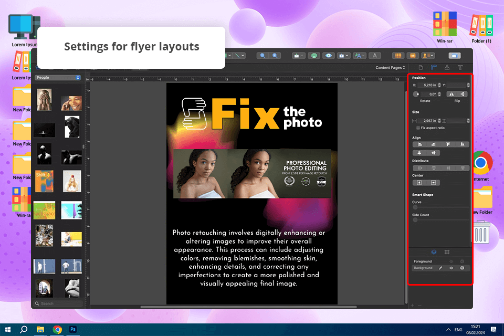Open the taskbar search magnifier

[x=24, y=330]
